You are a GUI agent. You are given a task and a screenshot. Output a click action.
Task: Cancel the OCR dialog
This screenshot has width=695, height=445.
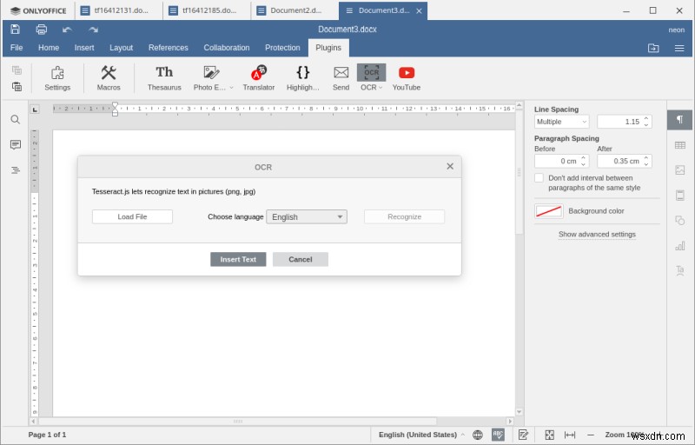(x=300, y=259)
